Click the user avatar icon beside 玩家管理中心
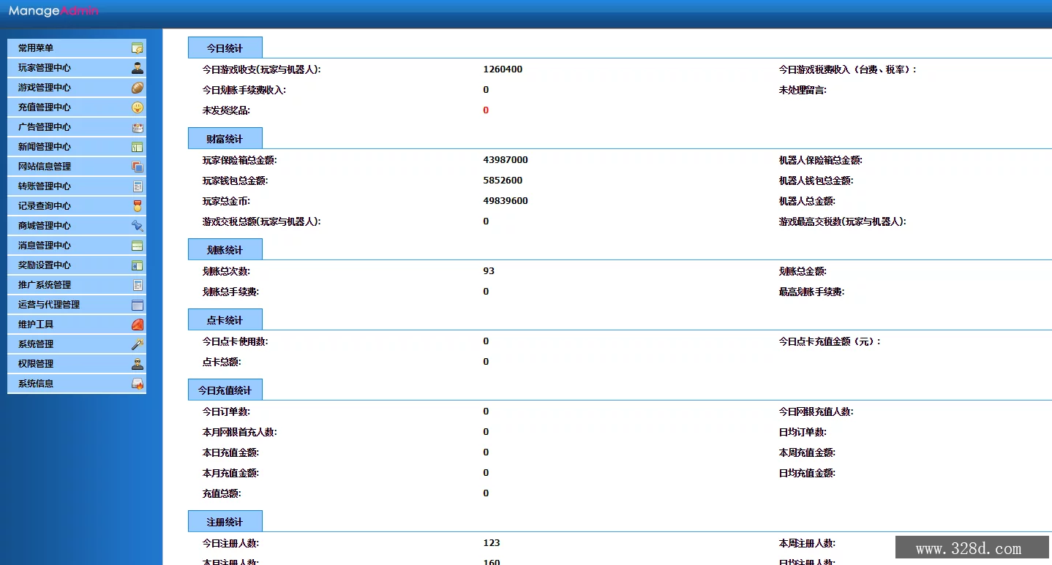 (x=137, y=68)
